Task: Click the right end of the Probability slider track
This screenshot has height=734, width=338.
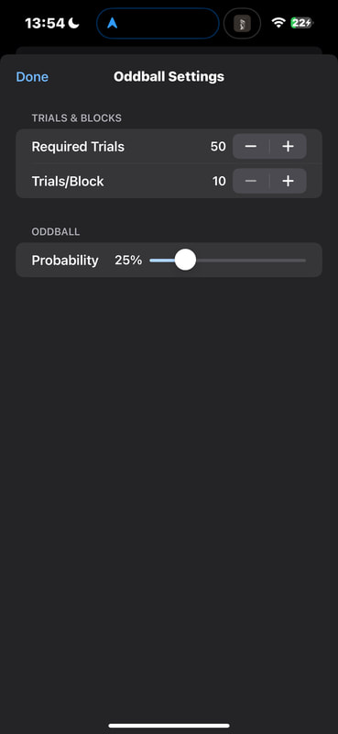Action: point(303,261)
